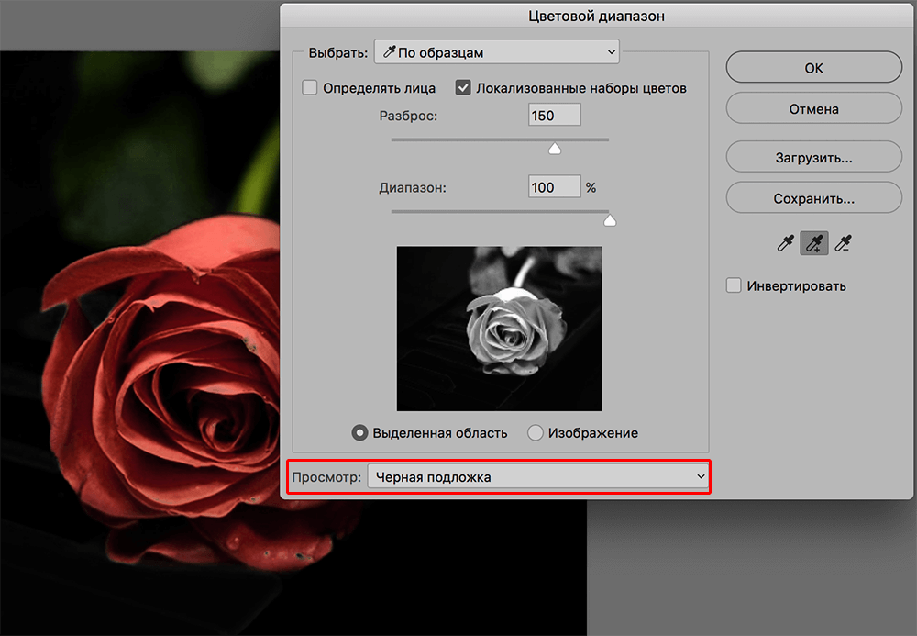Click the Диапазон slider handle
Viewport: 917px width, 636px height.
[x=609, y=220]
